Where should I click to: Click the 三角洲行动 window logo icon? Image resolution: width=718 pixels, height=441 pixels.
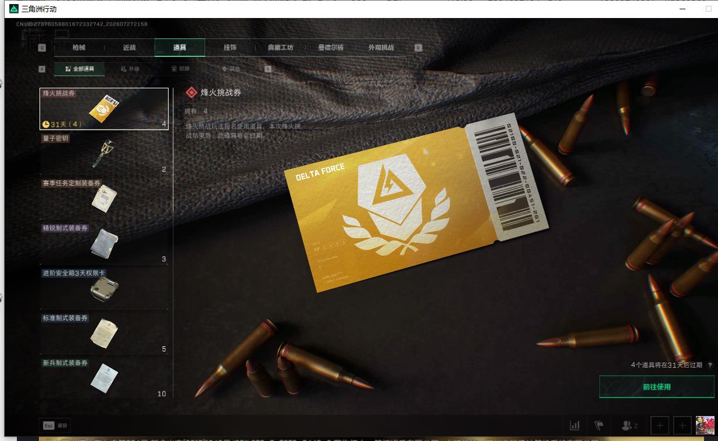tap(14, 9)
